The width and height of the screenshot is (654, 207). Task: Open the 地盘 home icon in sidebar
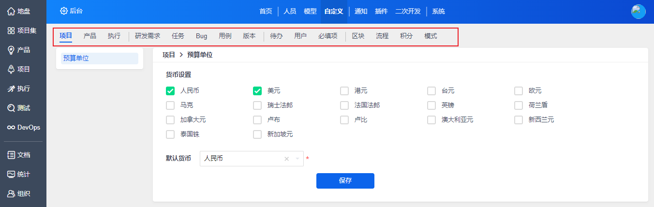coord(11,11)
